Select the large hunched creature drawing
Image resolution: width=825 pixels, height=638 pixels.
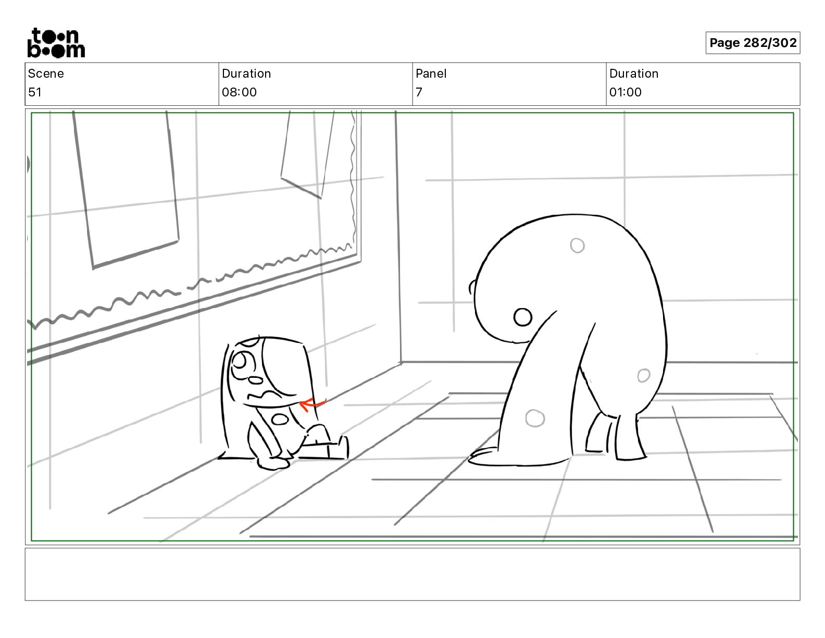568,339
